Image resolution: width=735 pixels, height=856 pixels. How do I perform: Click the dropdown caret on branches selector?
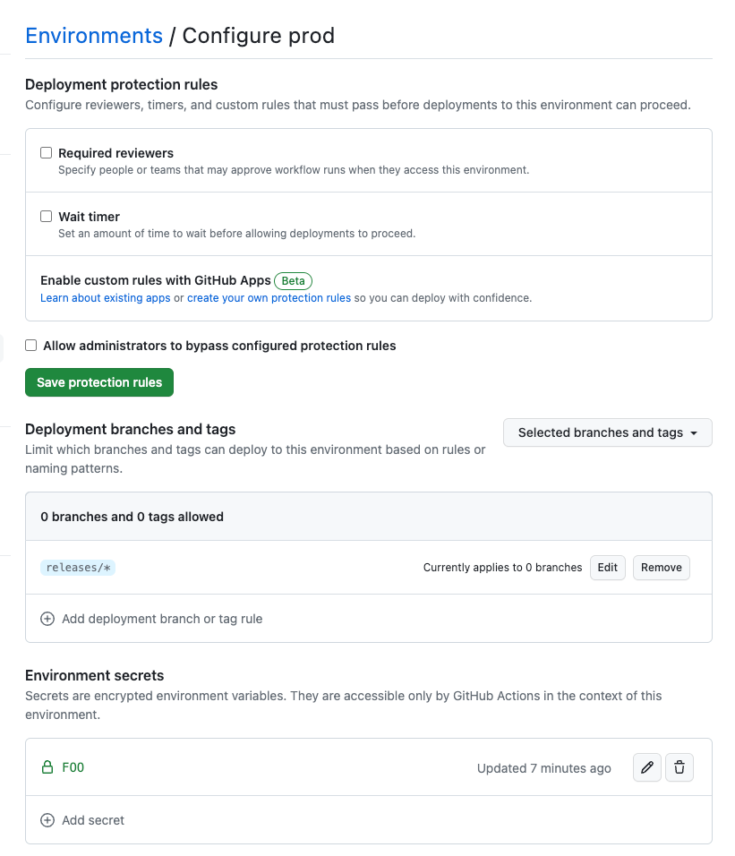[694, 432]
